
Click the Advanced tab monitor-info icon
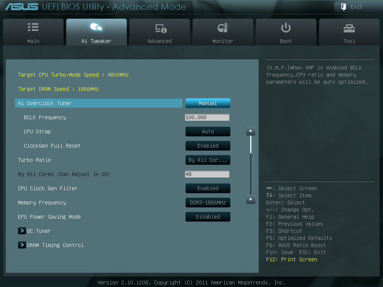[161, 28]
